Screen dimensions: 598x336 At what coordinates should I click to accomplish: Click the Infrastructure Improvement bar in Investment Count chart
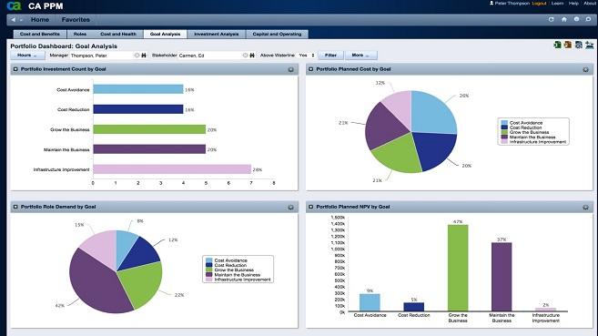[172, 169]
